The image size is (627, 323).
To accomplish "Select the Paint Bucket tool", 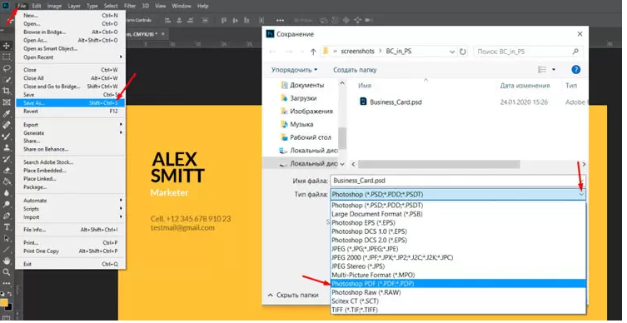I will (7, 181).
